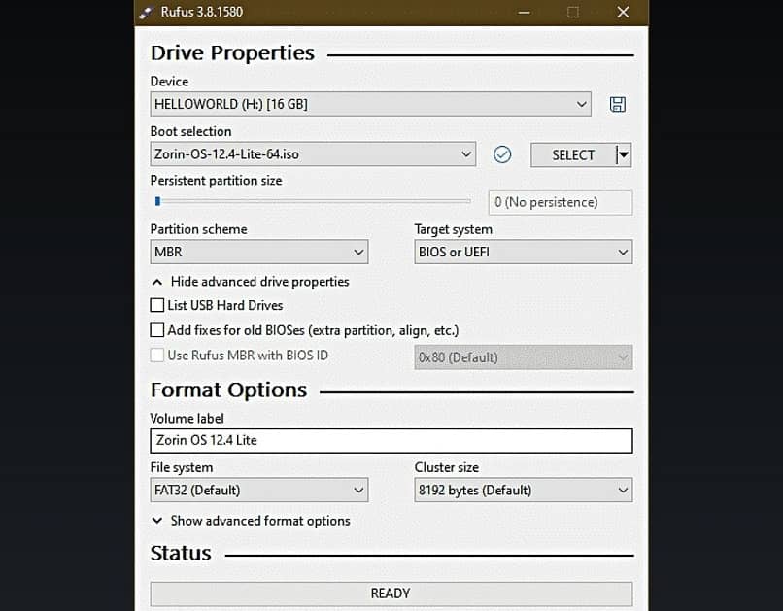Screen dimensions: 783x611
Task: Open the Partition scheme MBR dropdown
Action: click(x=259, y=253)
